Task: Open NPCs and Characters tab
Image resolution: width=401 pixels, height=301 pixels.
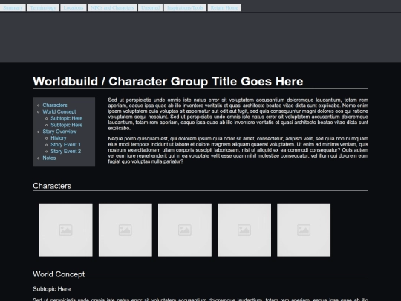Action: tap(112, 7)
